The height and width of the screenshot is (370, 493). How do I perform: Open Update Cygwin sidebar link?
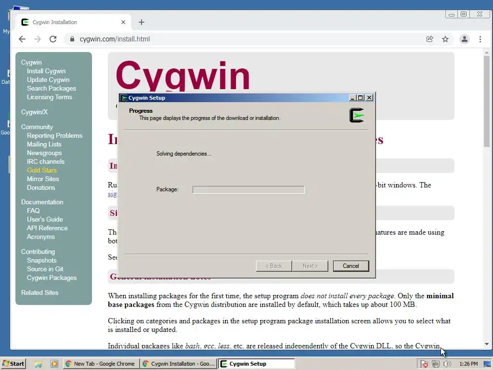click(48, 79)
